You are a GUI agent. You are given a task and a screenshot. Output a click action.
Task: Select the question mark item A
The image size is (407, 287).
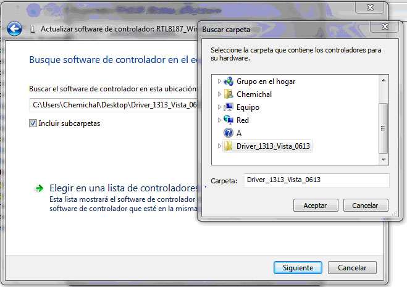[229, 133]
